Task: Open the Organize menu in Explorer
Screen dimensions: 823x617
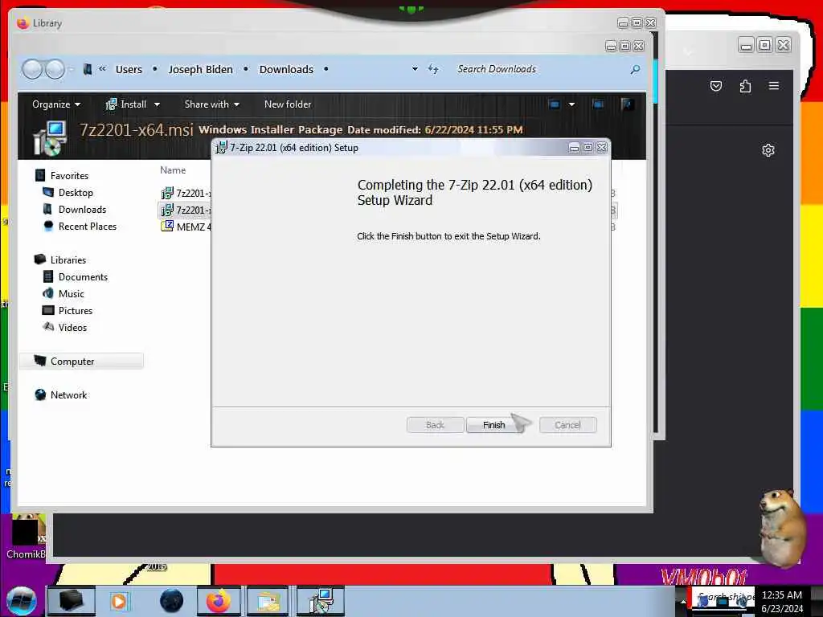Action: point(56,104)
